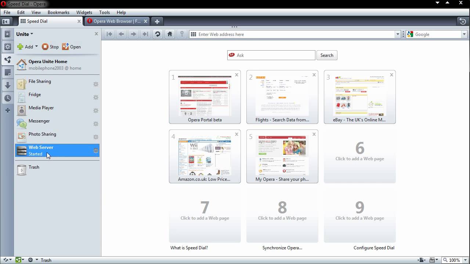Open Web Server settings gear
This screenshot has height=264, width=470.
coord(96,151)
